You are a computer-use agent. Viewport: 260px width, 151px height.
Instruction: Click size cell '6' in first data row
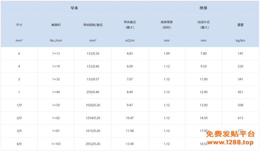click(x=19, y=53)
